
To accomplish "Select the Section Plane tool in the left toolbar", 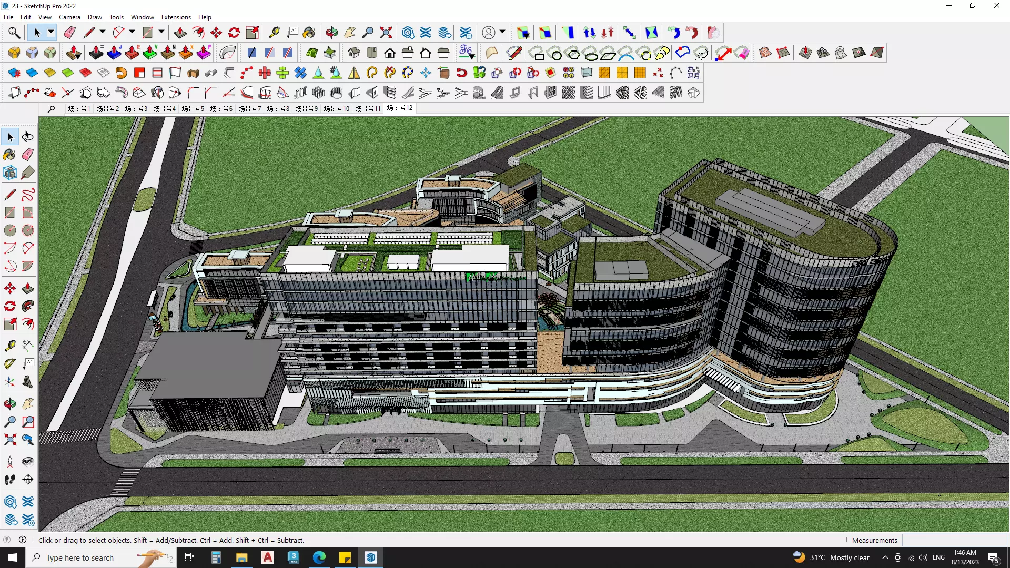I will point(28,480).
